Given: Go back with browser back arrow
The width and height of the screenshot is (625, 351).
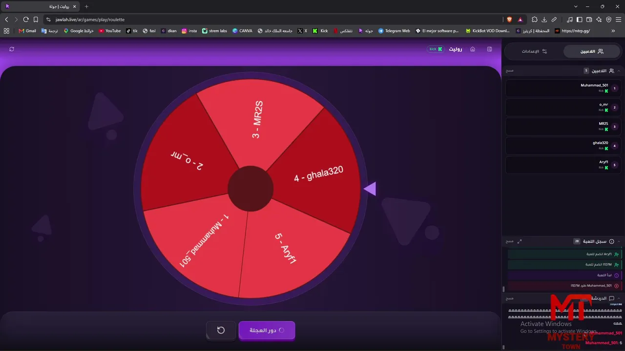Looking at the screenshot, I should point(6,19).
